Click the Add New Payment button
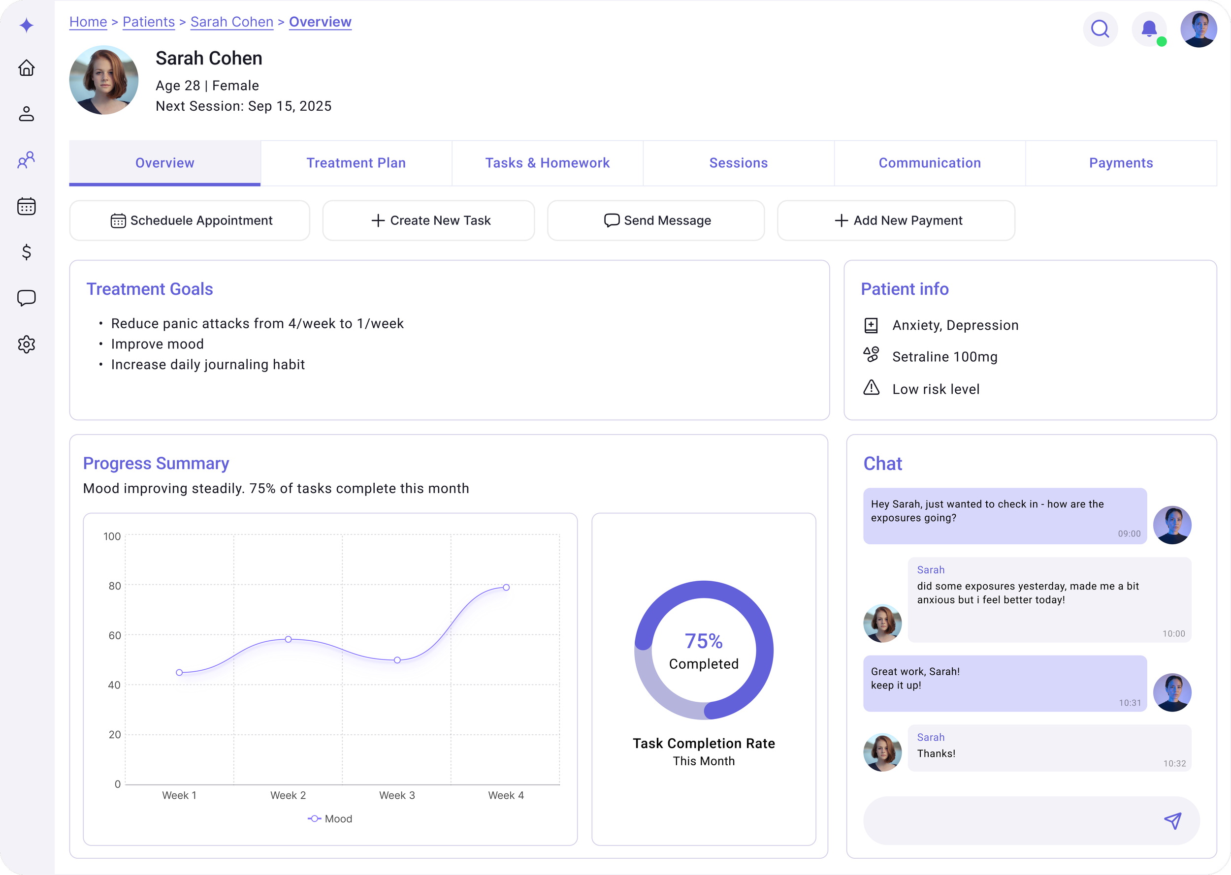This screenshot has width=1231, height=875. [896, 220]
